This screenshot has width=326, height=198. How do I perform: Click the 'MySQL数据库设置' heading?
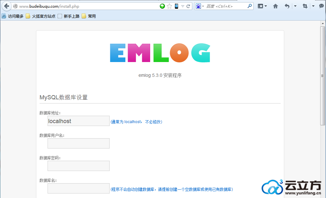click(64, 97)
